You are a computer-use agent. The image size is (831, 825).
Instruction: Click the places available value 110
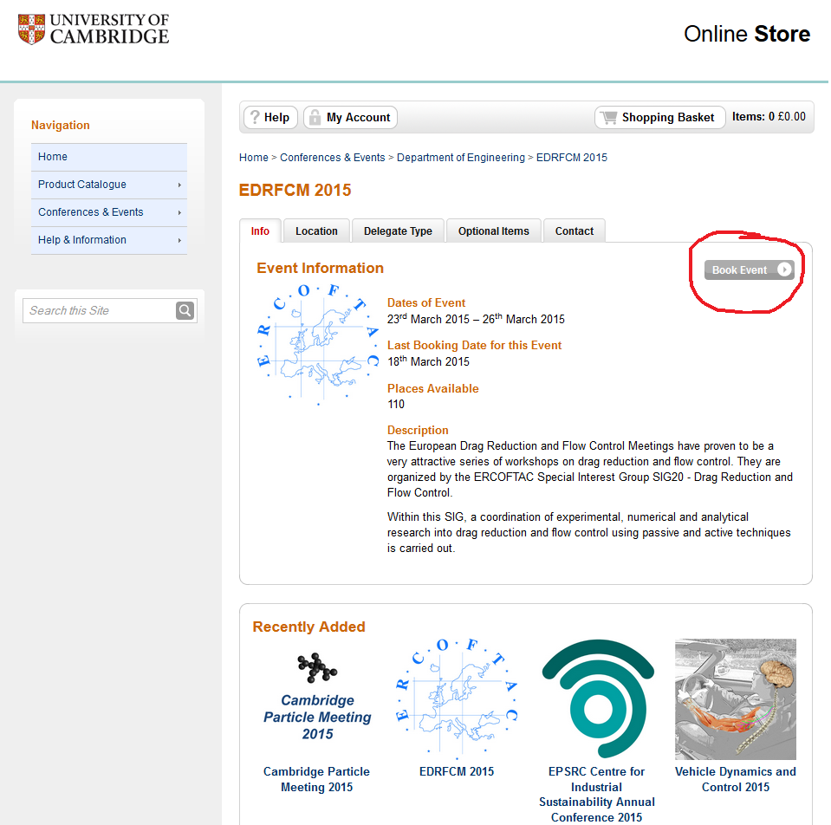[x=396, y=405]
